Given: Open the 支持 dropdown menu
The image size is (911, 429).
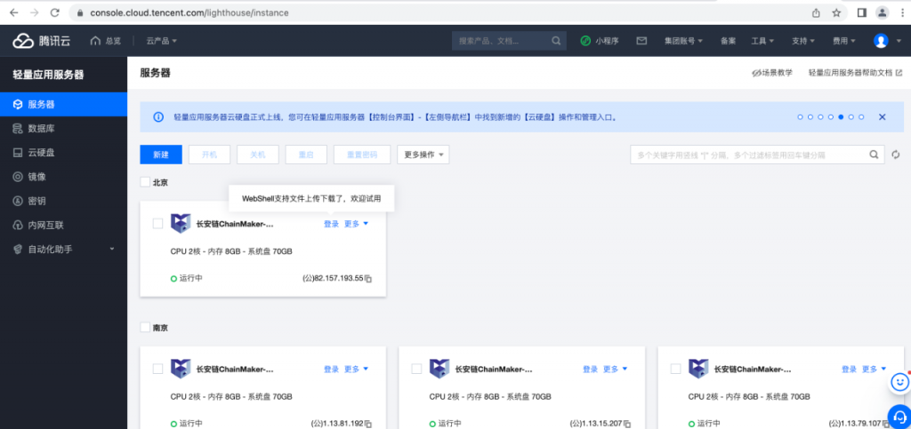Looking at the screenshot, I should point(803,41).
